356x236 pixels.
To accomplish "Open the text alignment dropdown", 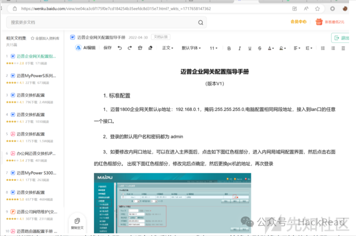I will coord(297,48).
